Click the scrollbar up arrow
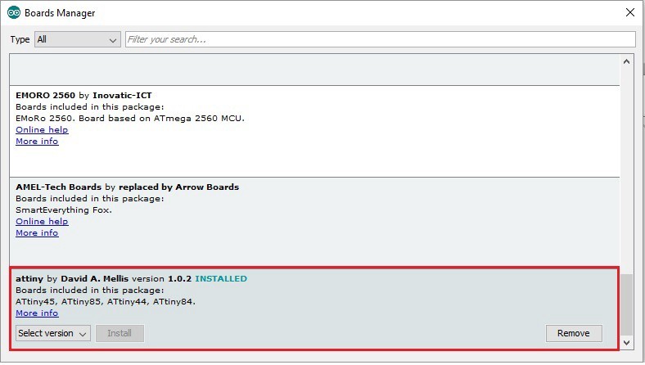 point(626,61)
